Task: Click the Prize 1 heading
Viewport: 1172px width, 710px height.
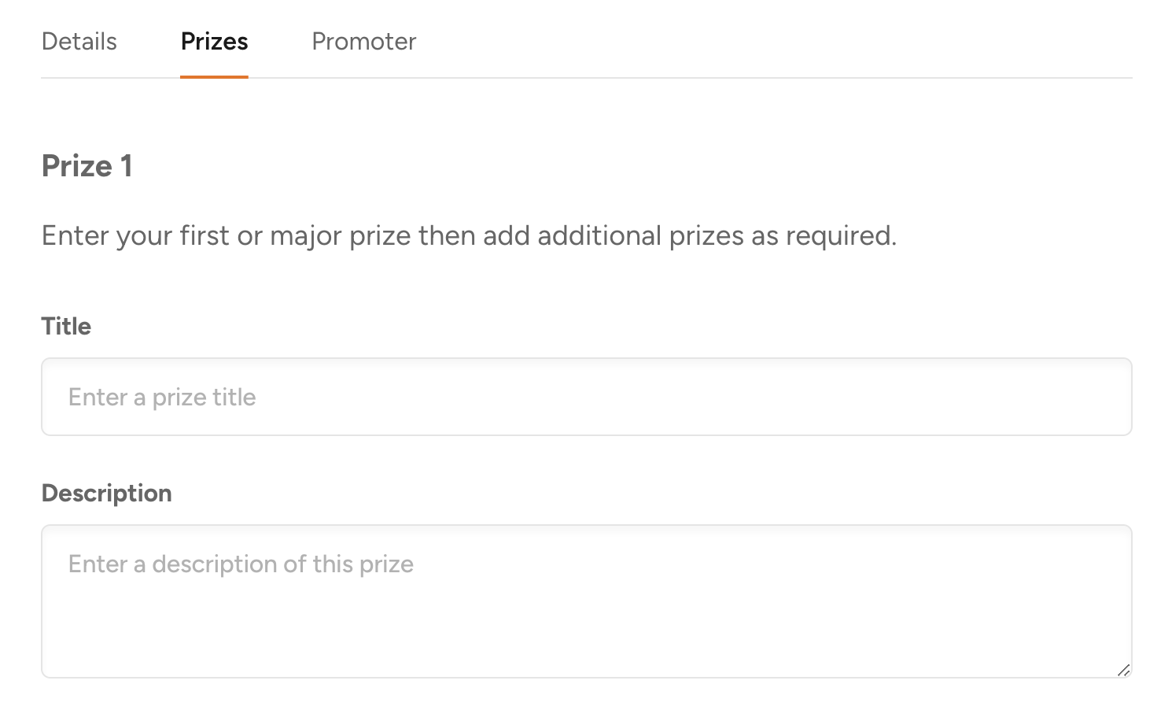Action: click(87, 165)
